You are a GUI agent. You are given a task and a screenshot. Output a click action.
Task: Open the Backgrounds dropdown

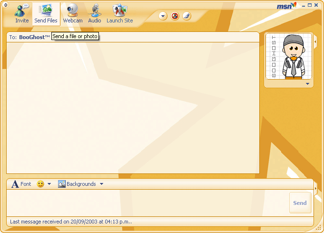point(80,184)
